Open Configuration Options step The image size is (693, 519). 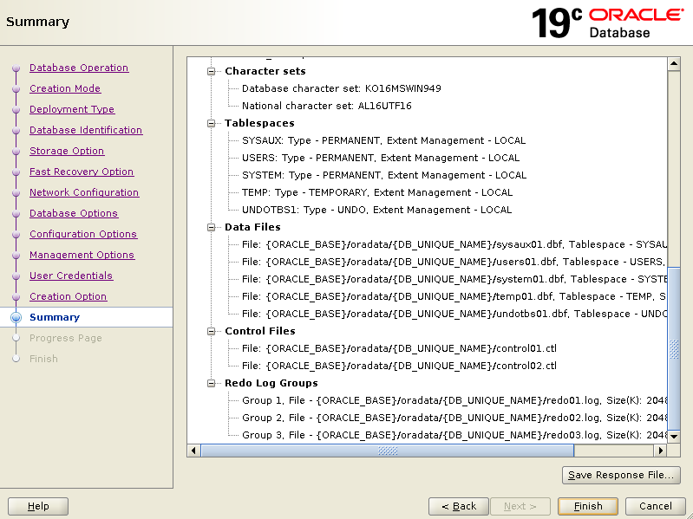83,233
